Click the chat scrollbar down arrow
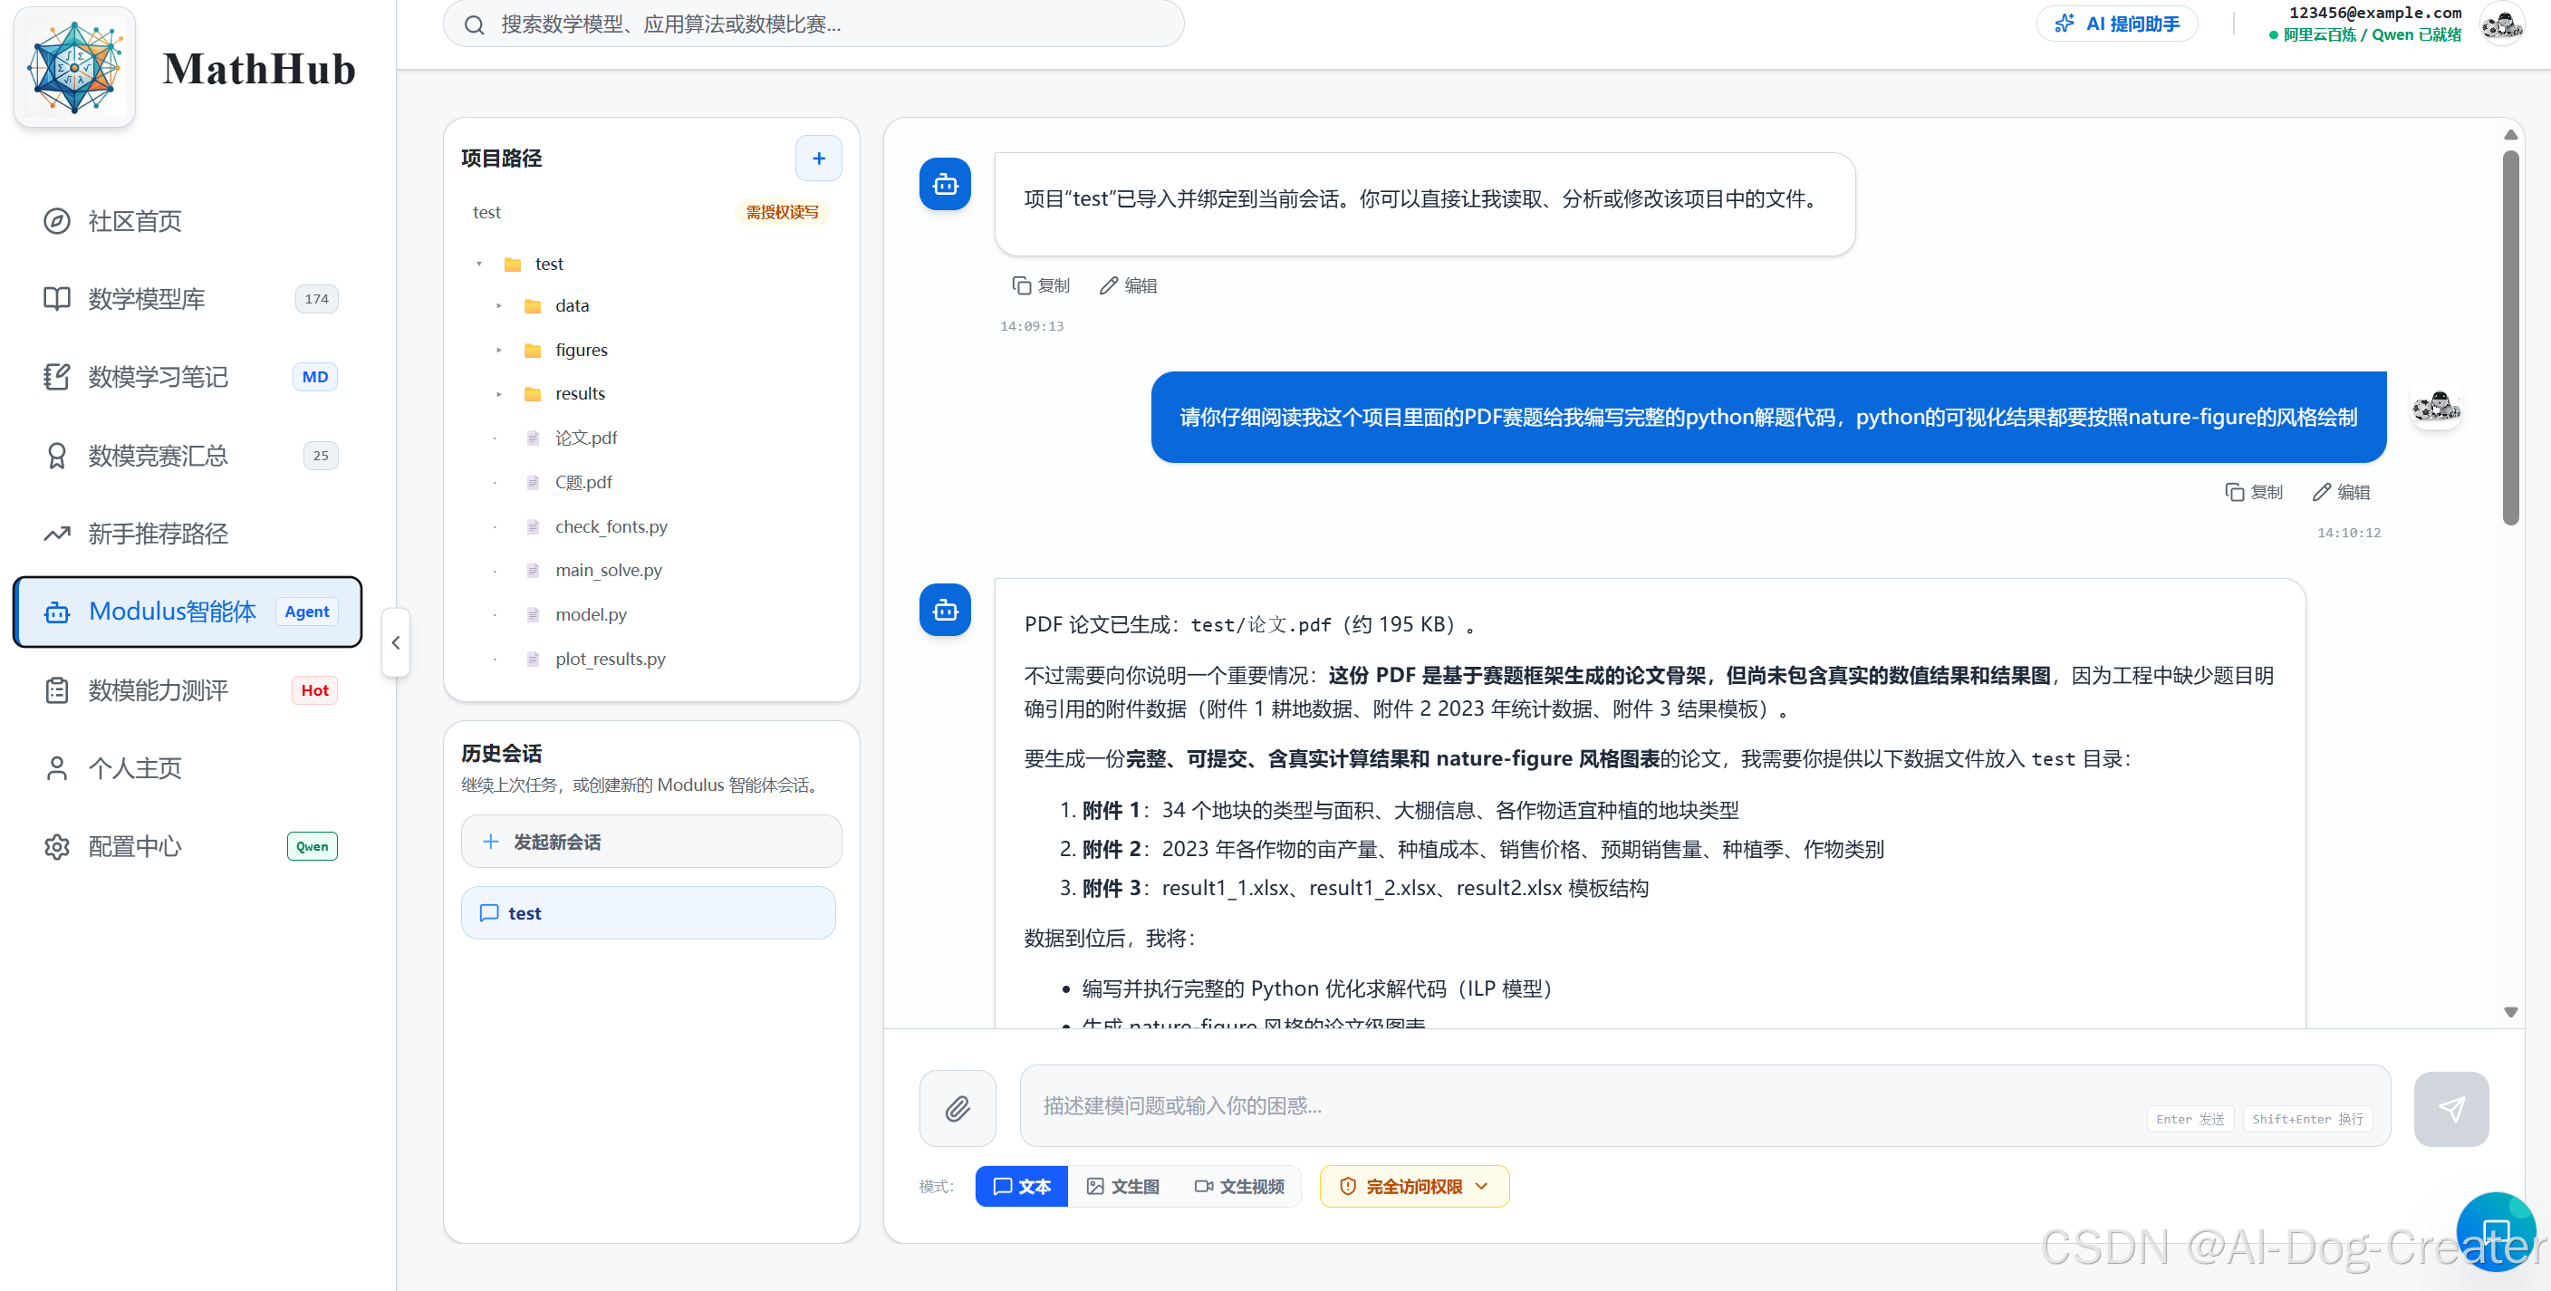The height and width of the screenshot is (1291, 2551). click(2510, 1012)
